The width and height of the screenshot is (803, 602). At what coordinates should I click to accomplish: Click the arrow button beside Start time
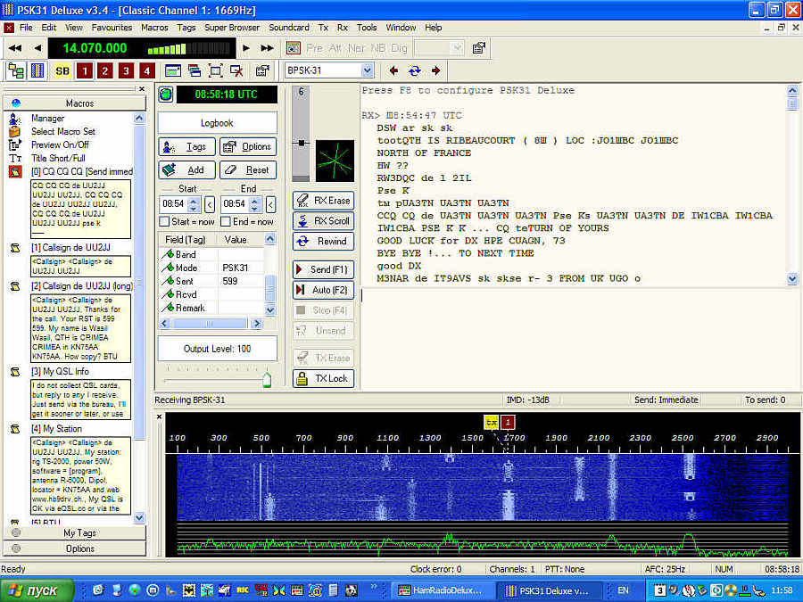point(210,205)
